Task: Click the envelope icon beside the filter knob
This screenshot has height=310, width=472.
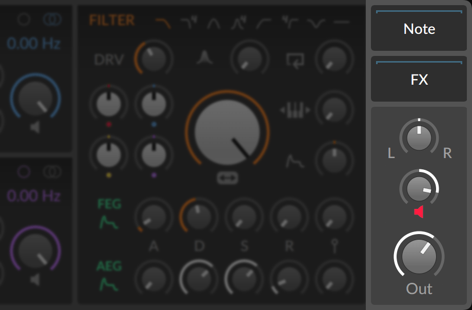Action: pyautogui.click(x=294, y=161)
